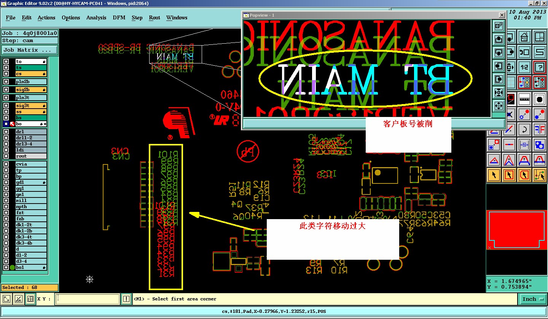Open the Windows menu
The width and height of the screenshot is (548, 319).
(177, 17)
